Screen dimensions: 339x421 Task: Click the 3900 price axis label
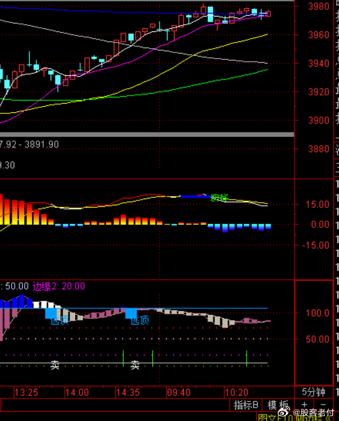point(319,121)
